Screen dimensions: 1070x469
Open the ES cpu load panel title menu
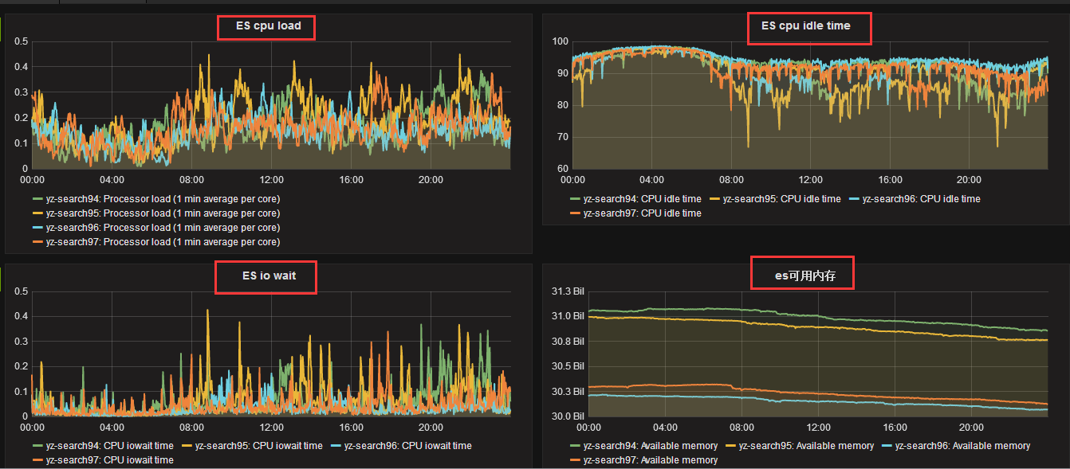pyautogui.click(x=268, y=25)
